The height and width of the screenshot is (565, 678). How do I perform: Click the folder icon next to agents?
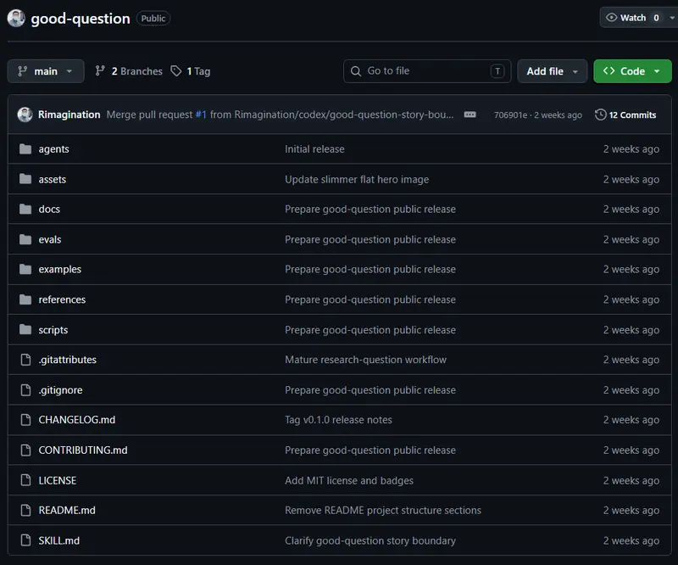tap(25, 149)
